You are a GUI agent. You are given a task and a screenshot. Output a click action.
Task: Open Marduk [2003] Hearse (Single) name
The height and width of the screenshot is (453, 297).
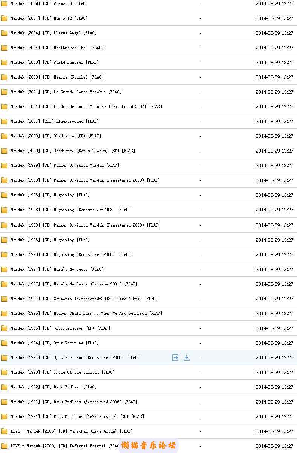[x=57, y=77]
